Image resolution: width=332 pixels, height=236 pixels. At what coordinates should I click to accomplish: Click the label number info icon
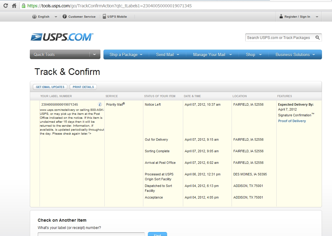pos(100,104)
